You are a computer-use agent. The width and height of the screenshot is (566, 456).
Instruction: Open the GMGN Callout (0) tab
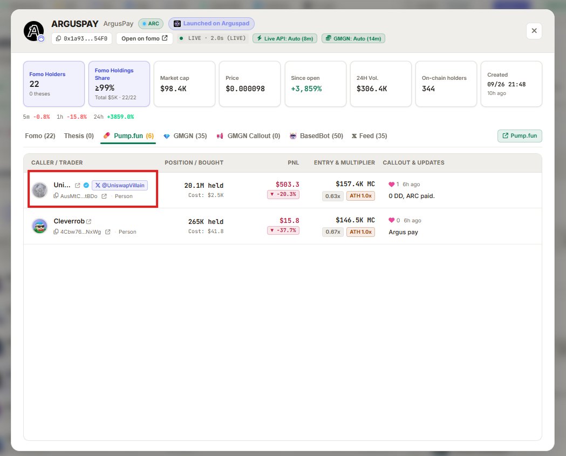(248, 136)
